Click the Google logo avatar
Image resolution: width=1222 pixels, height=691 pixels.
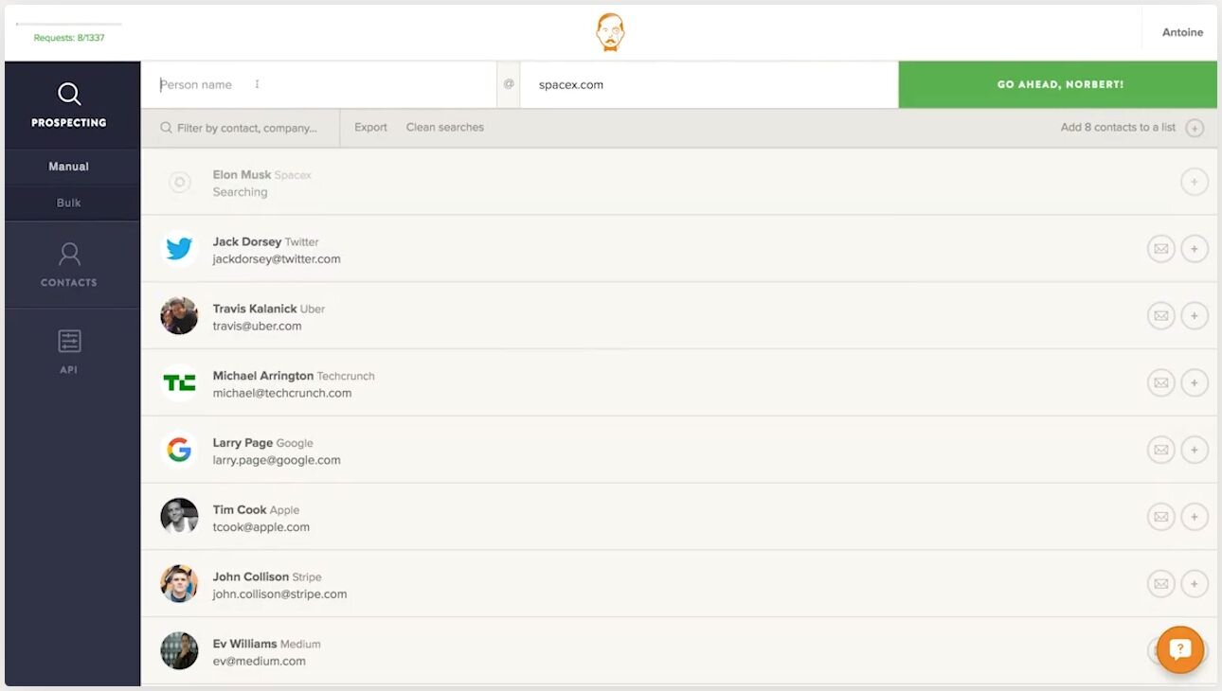point(179,450)
